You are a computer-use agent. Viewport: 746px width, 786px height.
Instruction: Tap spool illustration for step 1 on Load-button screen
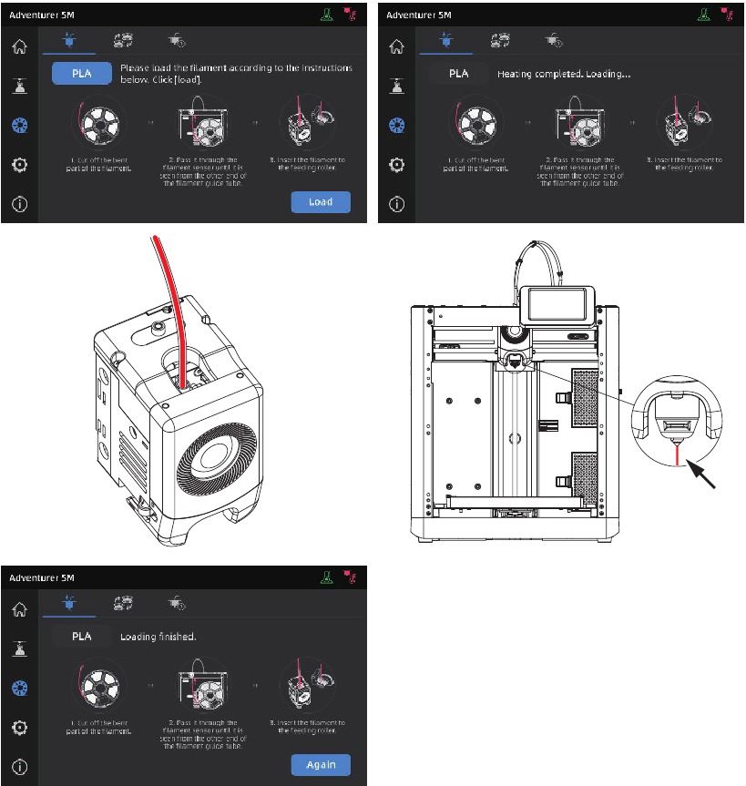click(x=99, y=123)
